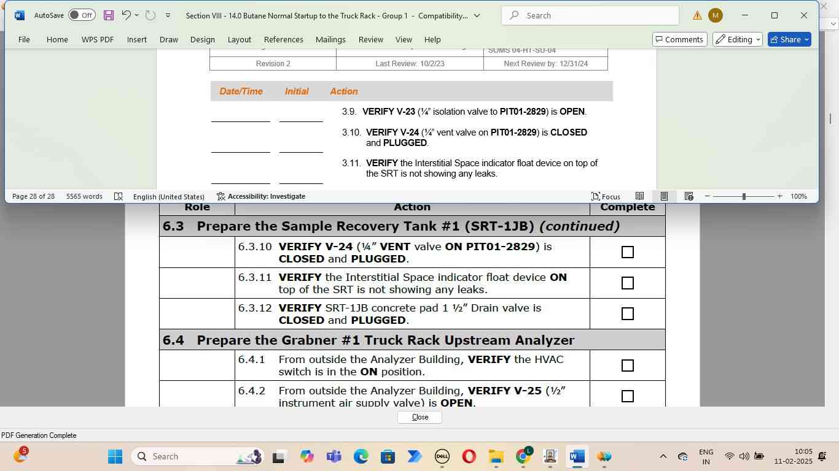The height and width of the screenshot is (471, 839).
Task: Click the Windows Start button
Action: (x=115, y=456)
